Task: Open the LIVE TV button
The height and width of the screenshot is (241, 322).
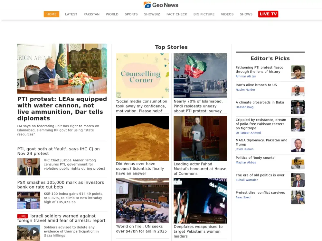Action: tap(268, 14)
